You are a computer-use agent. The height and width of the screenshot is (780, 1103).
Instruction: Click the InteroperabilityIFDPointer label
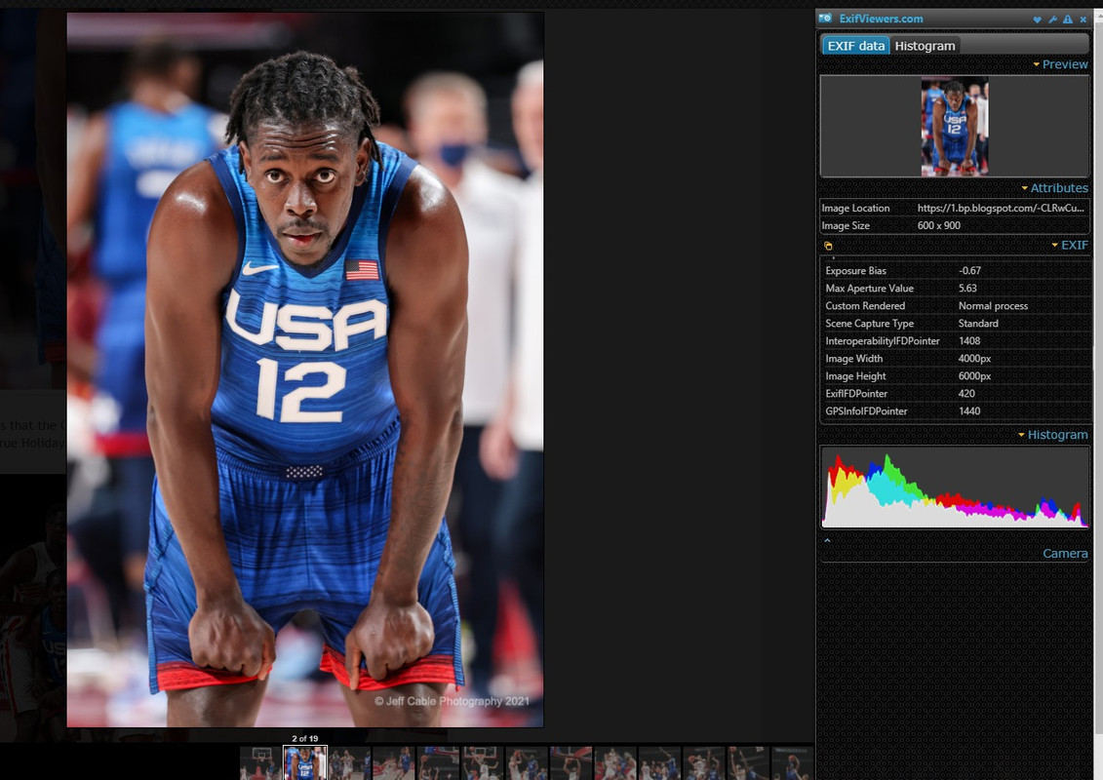883,341
